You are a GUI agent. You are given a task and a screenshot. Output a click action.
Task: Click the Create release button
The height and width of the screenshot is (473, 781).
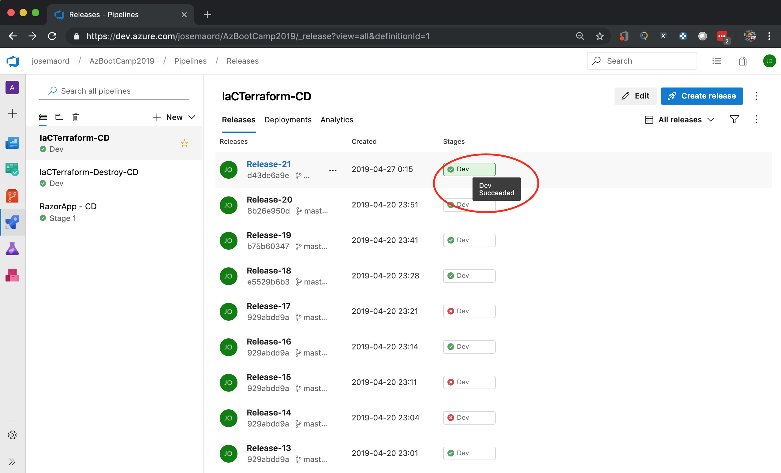tap(701, 96)
